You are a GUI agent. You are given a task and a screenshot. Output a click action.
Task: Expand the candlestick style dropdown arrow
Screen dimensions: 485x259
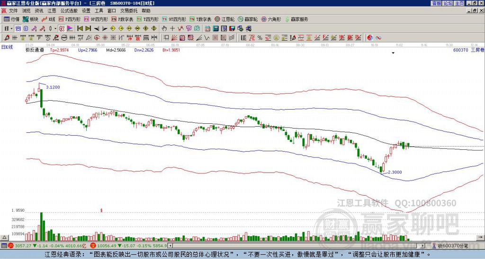(55, 29)
